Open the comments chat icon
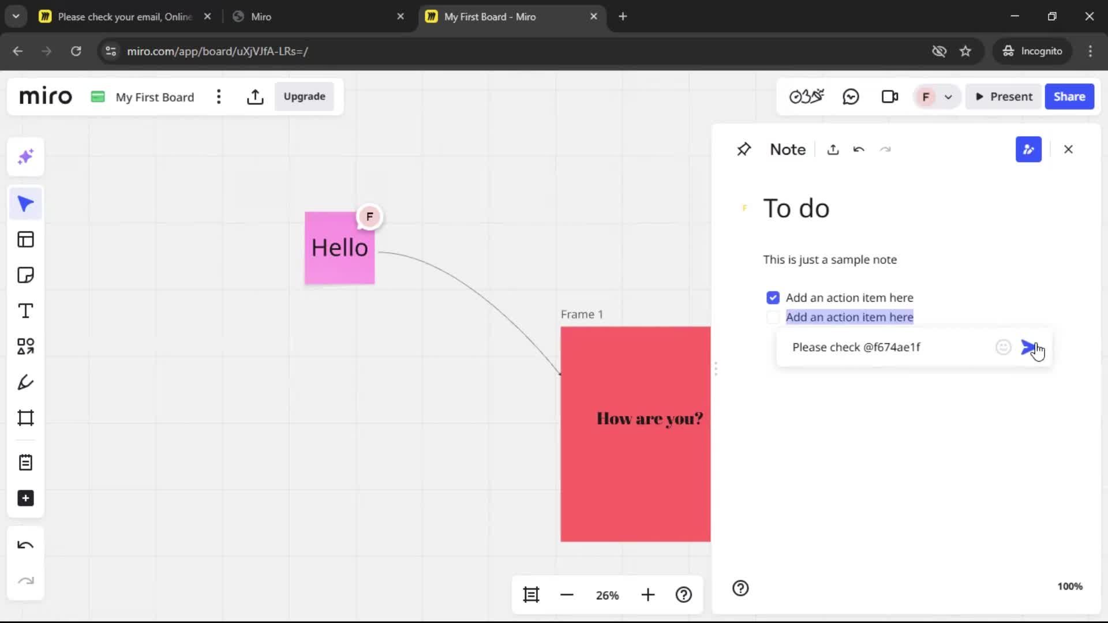Viewport: 1108px width, 623px height. [851, 96]
